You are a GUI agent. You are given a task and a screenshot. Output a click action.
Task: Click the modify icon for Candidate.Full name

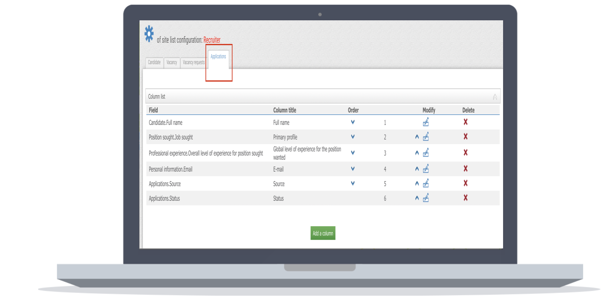pyautogui.click(x=426, y=122)
